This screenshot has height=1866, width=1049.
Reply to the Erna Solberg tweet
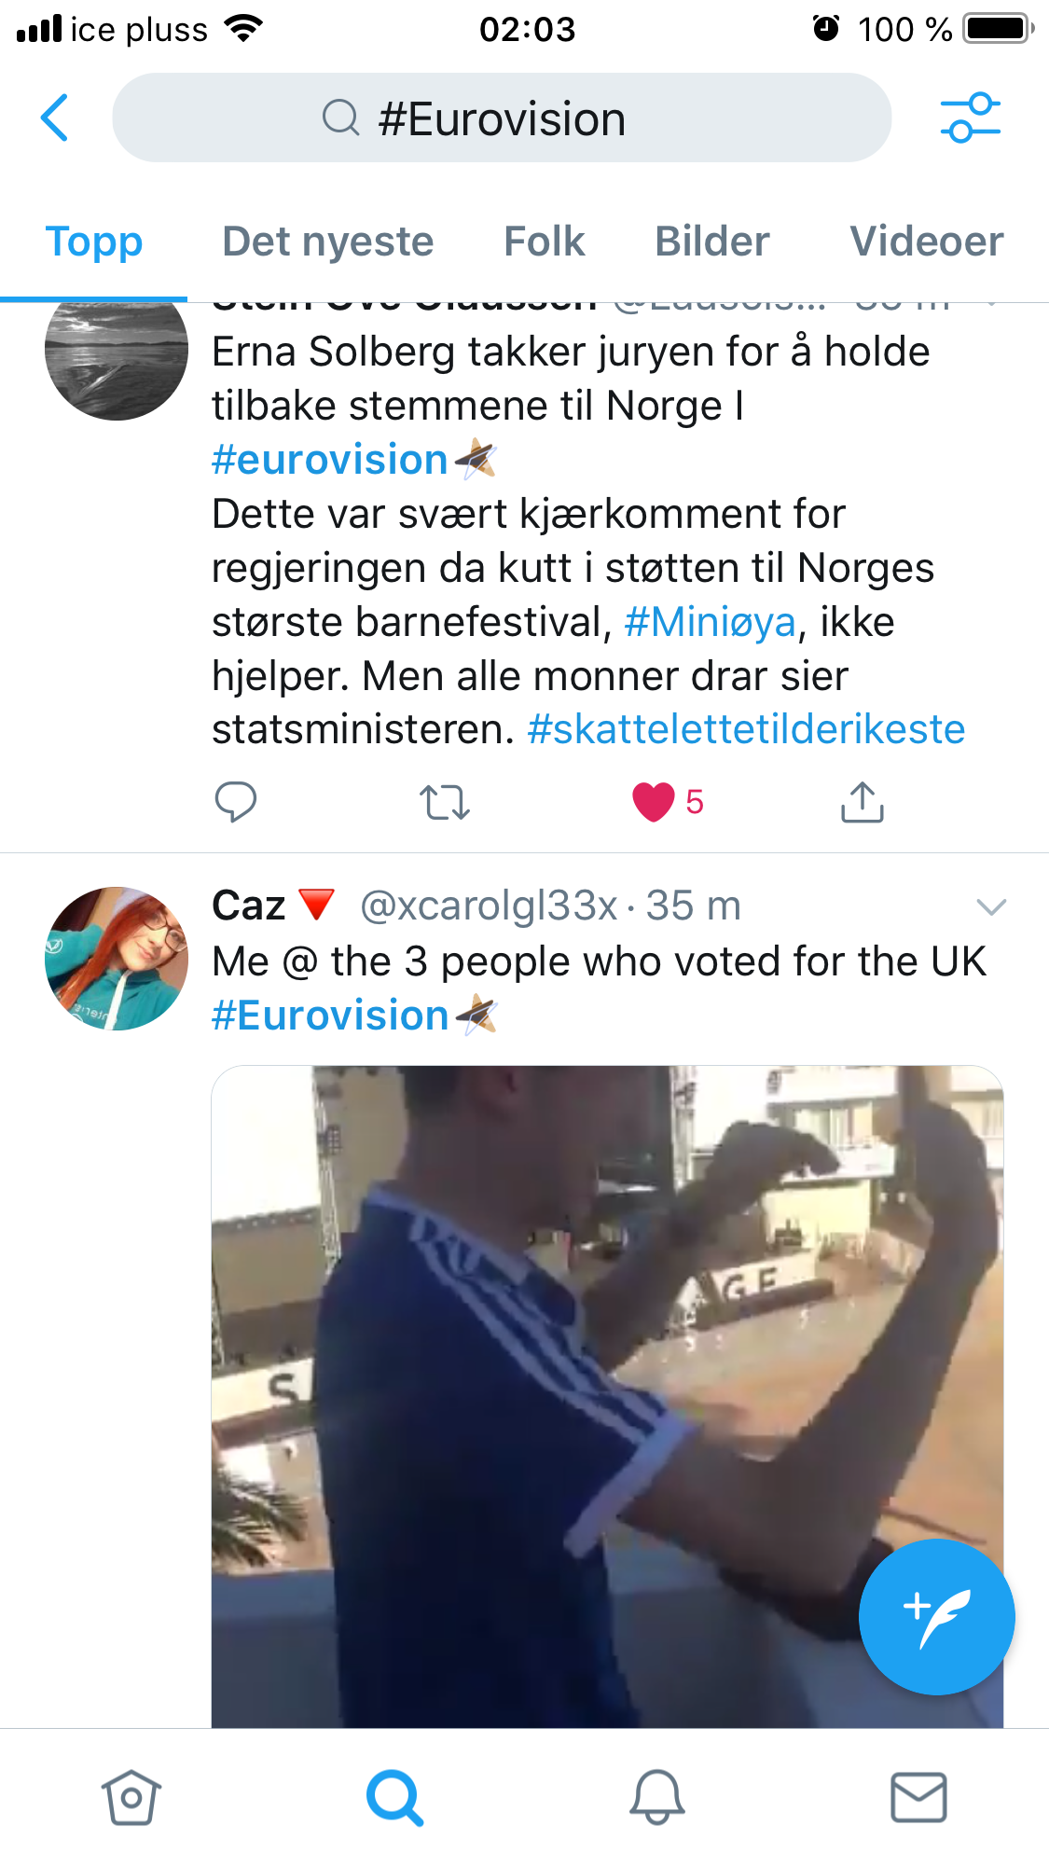(235, 802)
